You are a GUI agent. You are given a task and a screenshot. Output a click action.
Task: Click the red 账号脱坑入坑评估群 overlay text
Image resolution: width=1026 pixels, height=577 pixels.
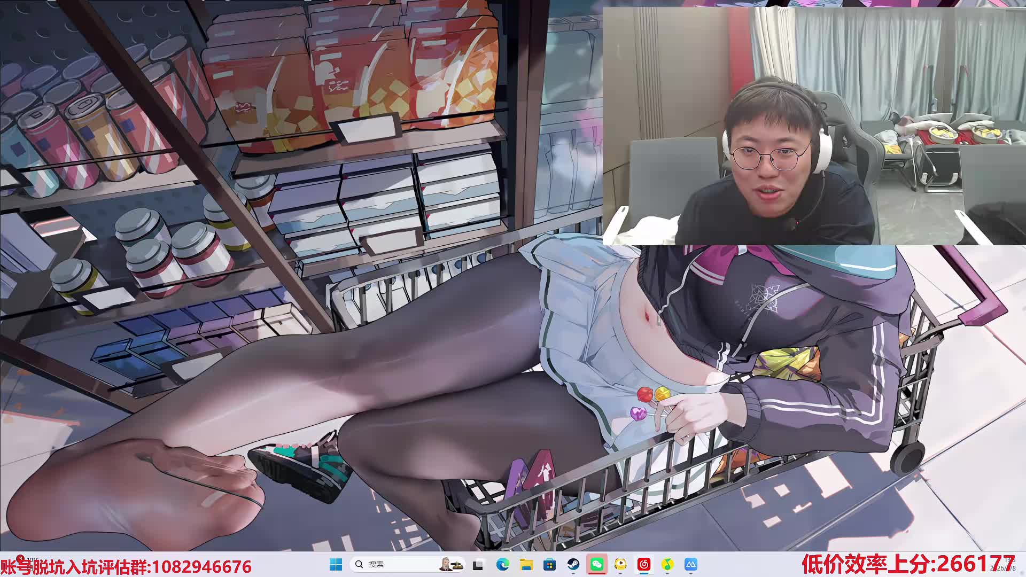click(126, 566)
